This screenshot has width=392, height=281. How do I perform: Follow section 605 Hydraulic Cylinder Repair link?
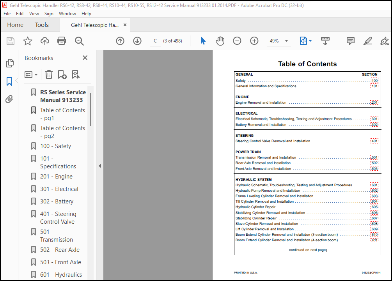pyautogui.click(x=374, y=207)
